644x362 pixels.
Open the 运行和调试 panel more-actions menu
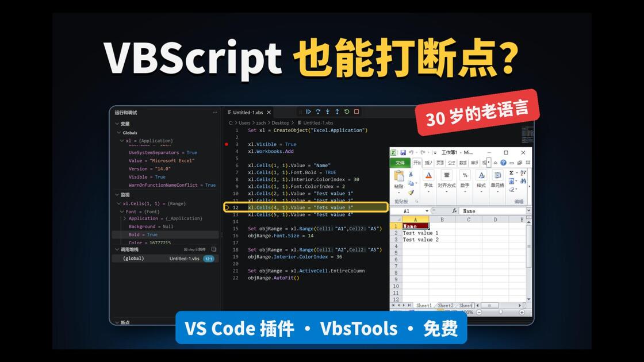[215, 113]
